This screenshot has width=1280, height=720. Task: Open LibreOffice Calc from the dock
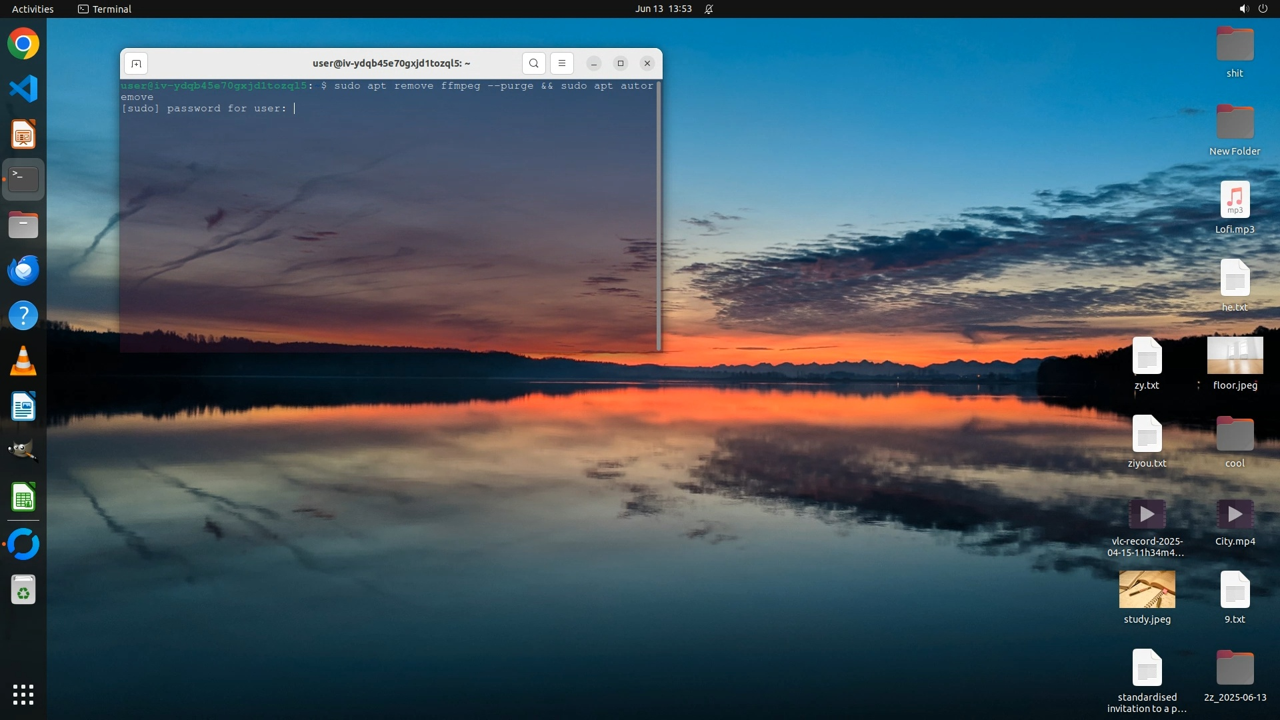click(x=23, y=497)
